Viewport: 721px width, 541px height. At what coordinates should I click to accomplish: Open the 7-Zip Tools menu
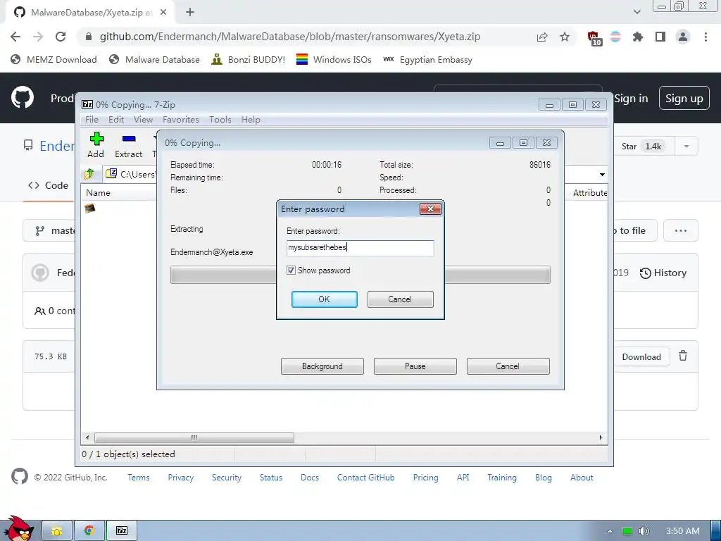point(220,120)
